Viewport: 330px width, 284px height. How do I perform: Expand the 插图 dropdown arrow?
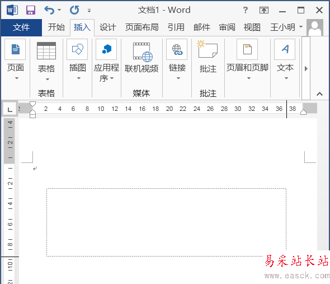[79, 78]
